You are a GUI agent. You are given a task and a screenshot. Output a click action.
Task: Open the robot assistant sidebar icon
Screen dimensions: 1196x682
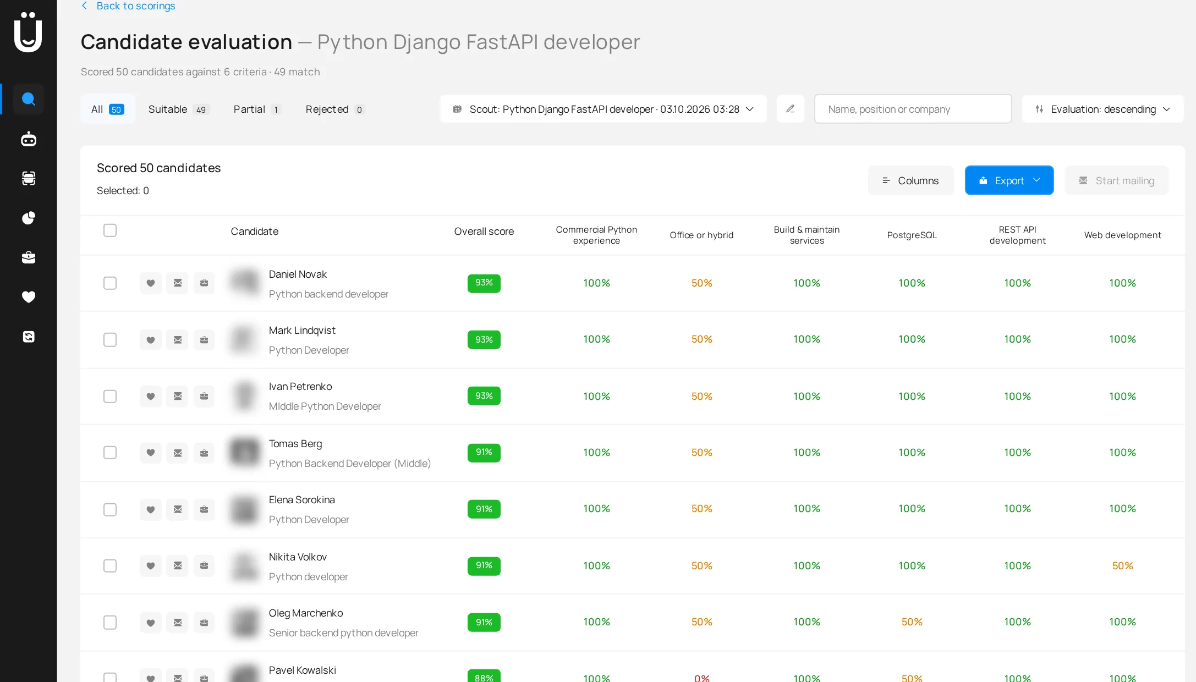[29, 139]
